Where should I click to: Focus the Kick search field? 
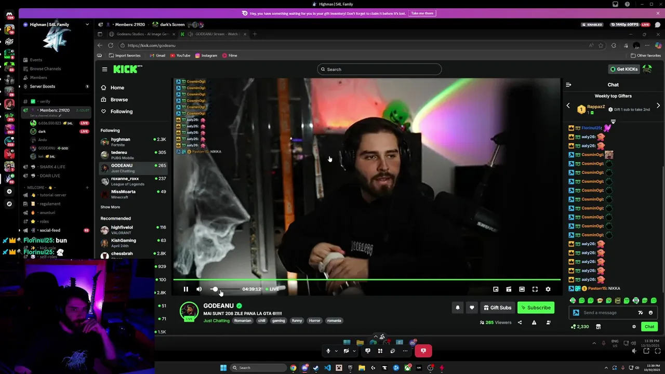379,69
